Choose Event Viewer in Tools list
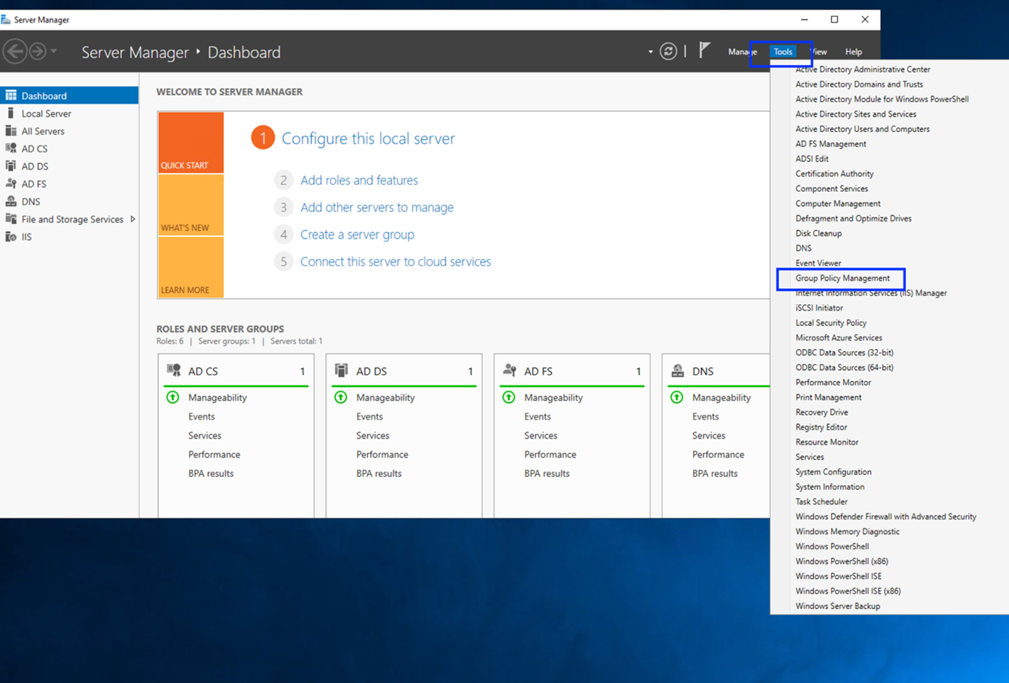The image size is (1009, 683). (818, 263)
